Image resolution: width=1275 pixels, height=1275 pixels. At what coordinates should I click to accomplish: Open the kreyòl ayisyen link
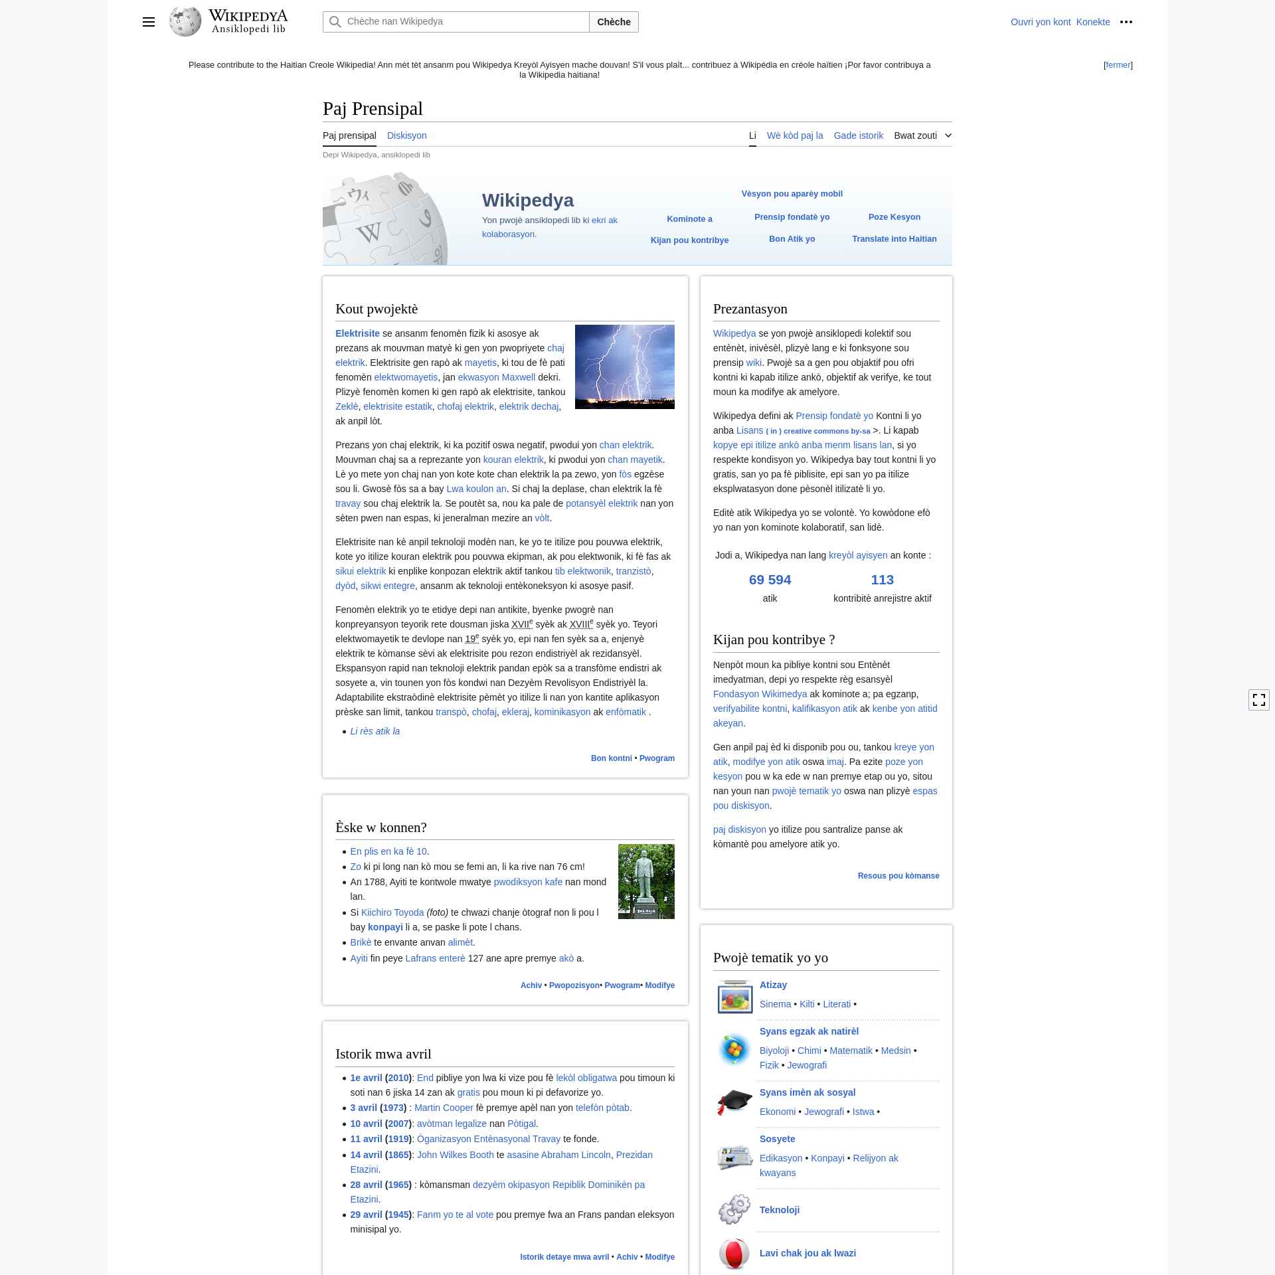coord(858,555)
